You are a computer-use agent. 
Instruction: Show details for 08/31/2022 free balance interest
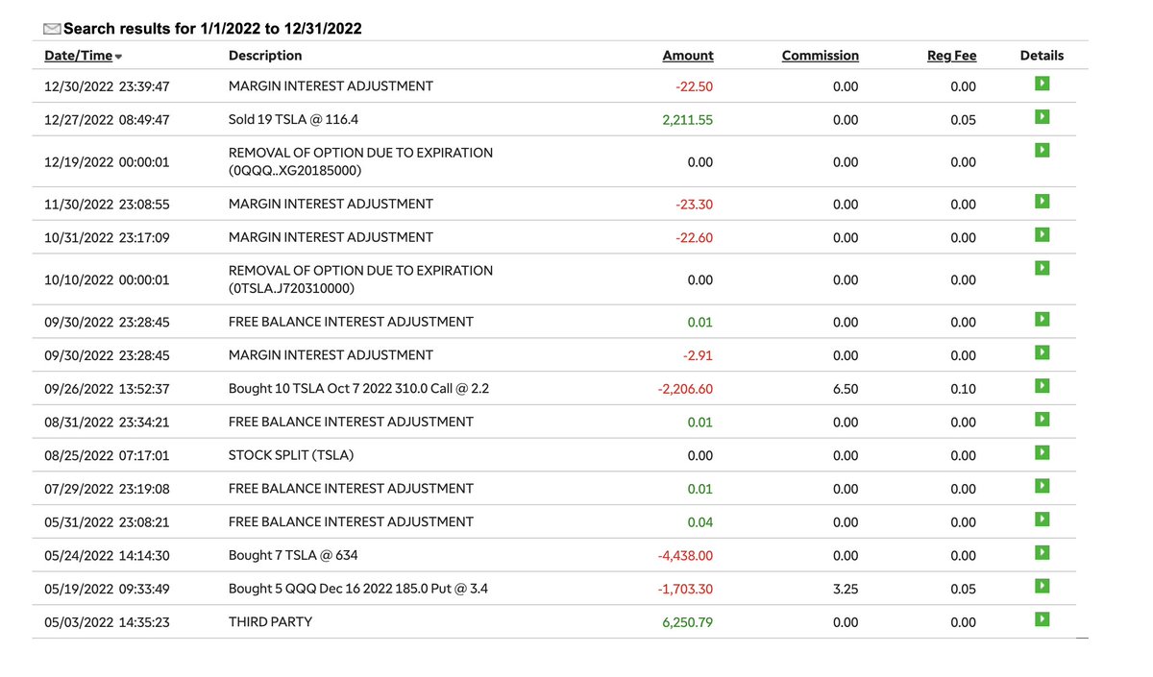[x=1043, y=420]
